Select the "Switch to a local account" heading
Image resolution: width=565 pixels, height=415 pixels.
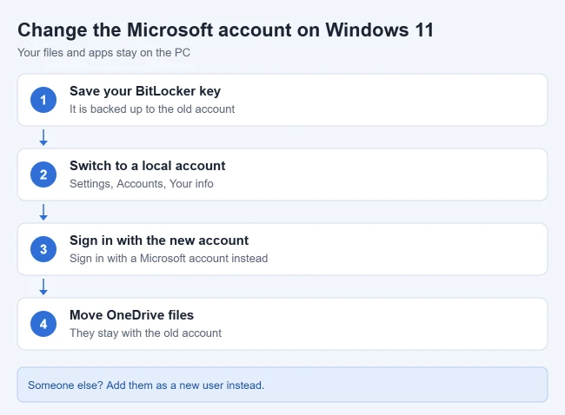(x=148, y=166)
